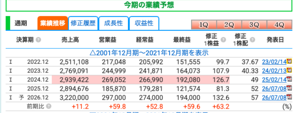295x113 pixels.
Task: Switch to the 成長性 tab
Action: point(113,23)
